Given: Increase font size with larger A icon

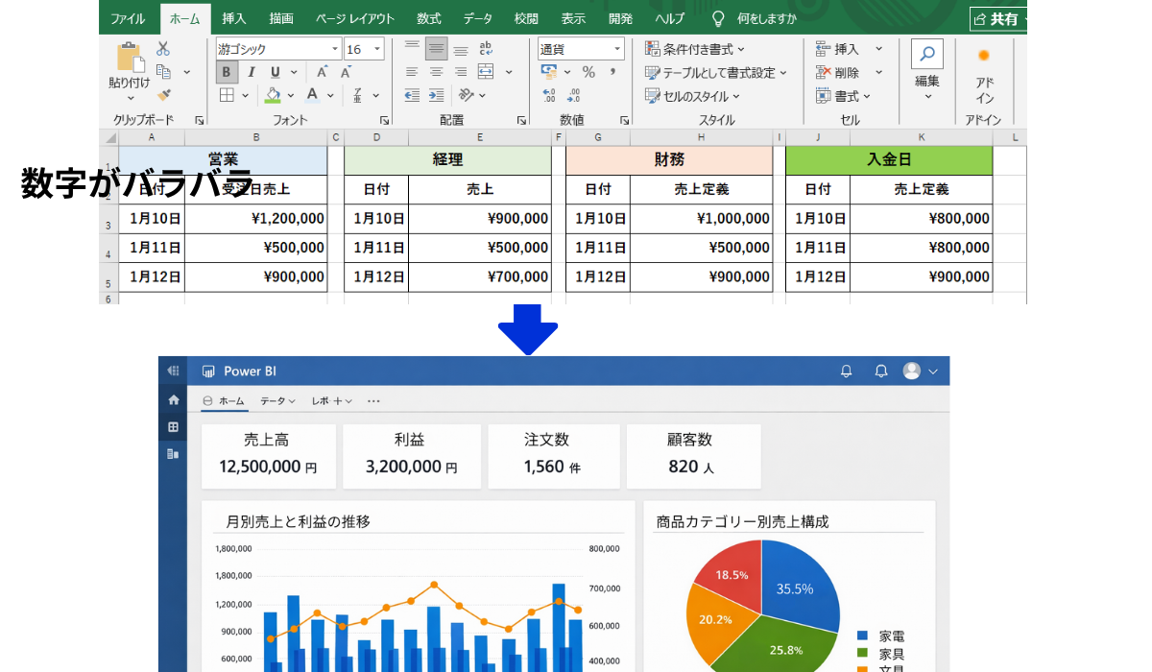Looking at the screenshot, I should (x=322, y=72).
